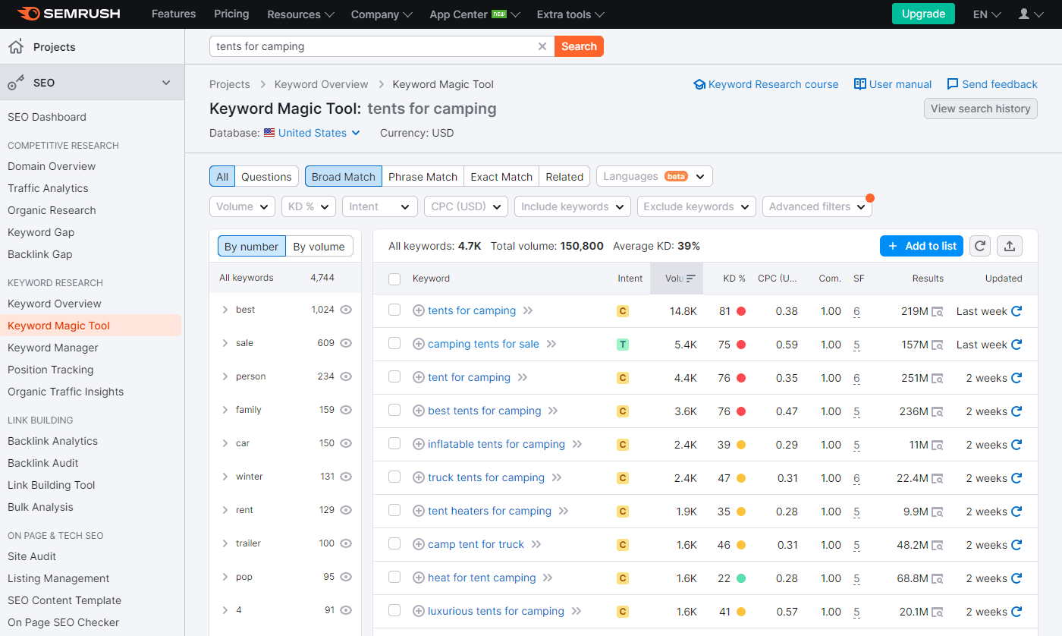This screenshot has width=1062, height=636.
Task: Click Commercial intent badge for 'tents for camping'
Action: (x=623, y=311)
